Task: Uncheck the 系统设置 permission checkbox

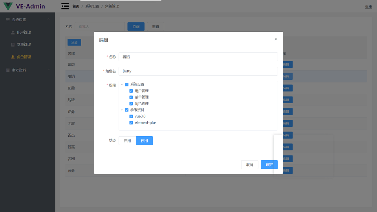Action: coord(127,84)
